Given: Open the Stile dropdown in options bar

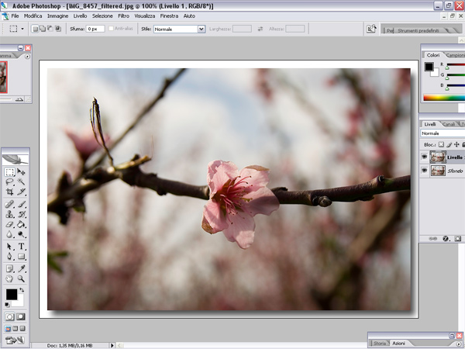Looking at the screenshot, I should coord(201,29).
